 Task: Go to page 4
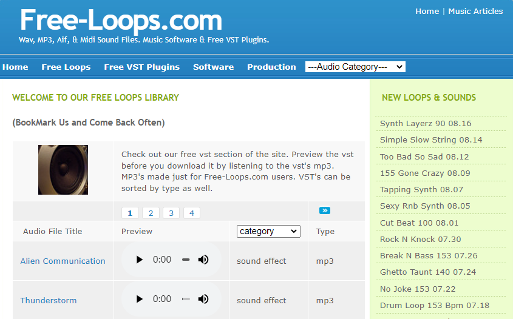[x=192, y=213]
